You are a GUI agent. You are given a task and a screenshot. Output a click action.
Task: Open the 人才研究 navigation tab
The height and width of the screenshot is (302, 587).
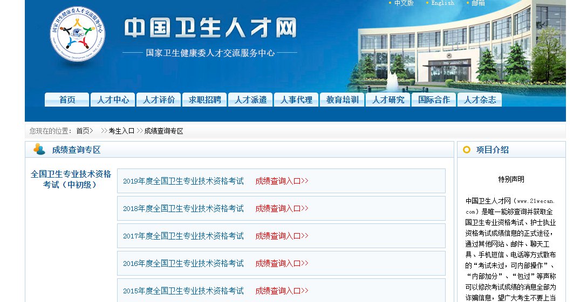point(388,100)
